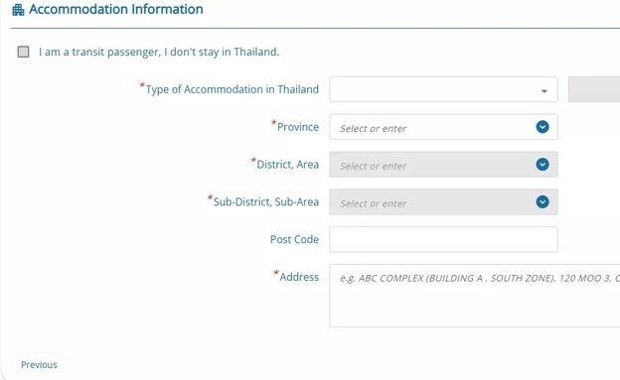The height and width of the screenshot is (380, 620).
Task: Open the Sub-District, Sub-Area combo box
Action: point(444,201)
